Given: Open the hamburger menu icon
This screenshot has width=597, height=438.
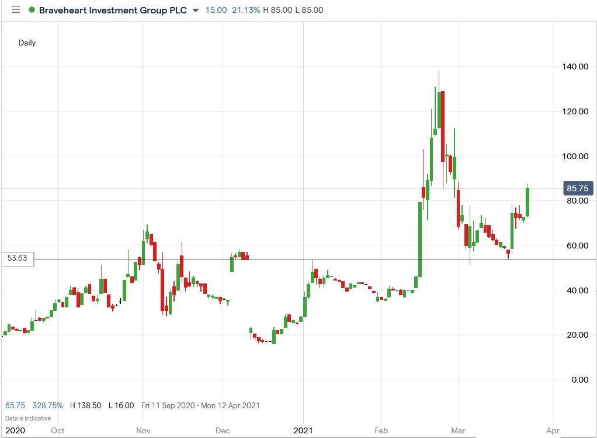Looking at the screenshot, I should pyautogui.click(x=15, y=9).
